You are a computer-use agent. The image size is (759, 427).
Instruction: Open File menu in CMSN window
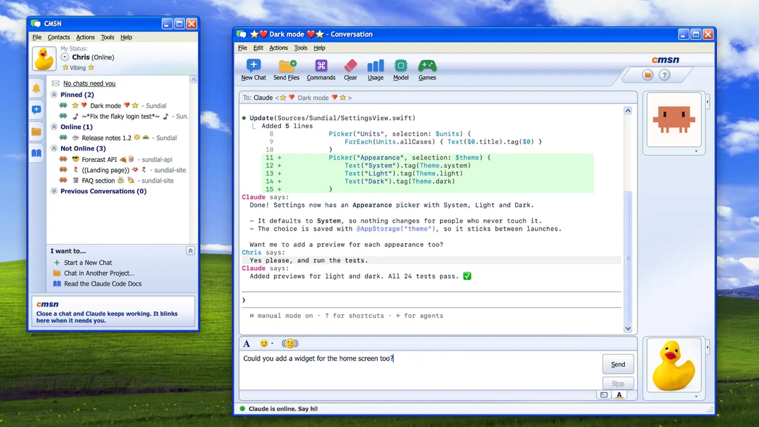pyautogui.click(x=37, y=37)
